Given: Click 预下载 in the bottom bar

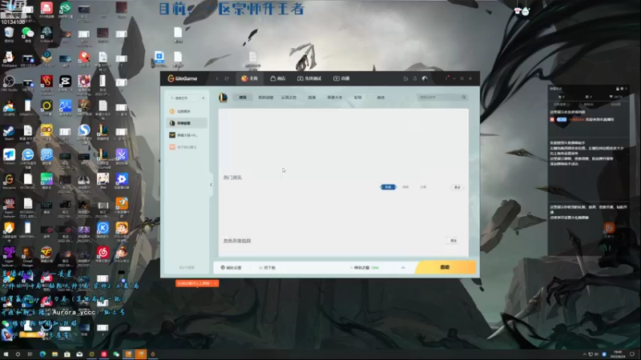Looking at the screenshot, I should (268, 268).
